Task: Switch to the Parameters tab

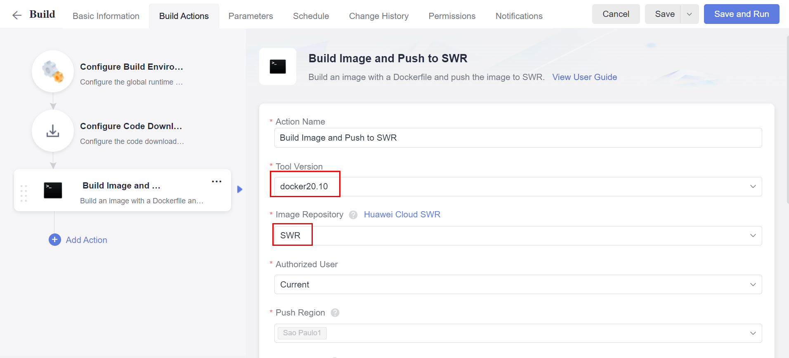Action: 250,16
